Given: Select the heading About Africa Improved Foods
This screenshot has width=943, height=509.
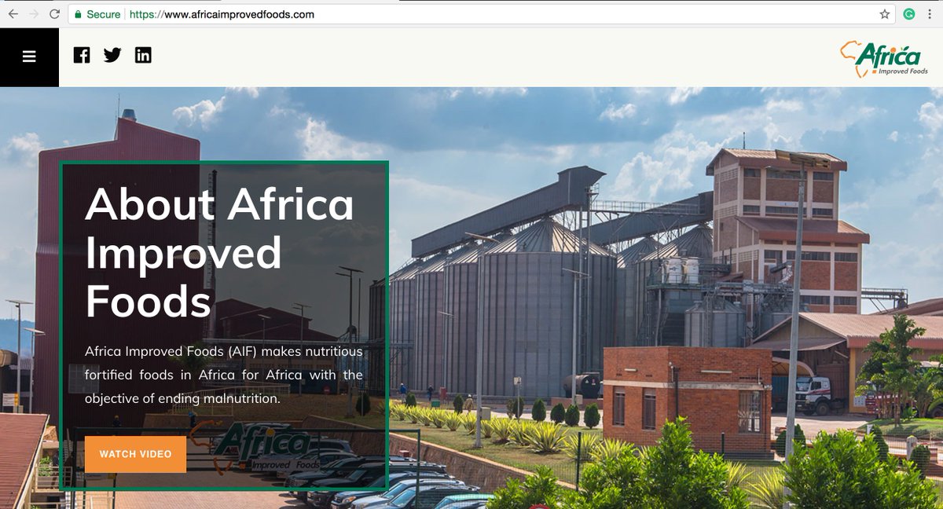Looking at the screenshot, I should (219, 253).
